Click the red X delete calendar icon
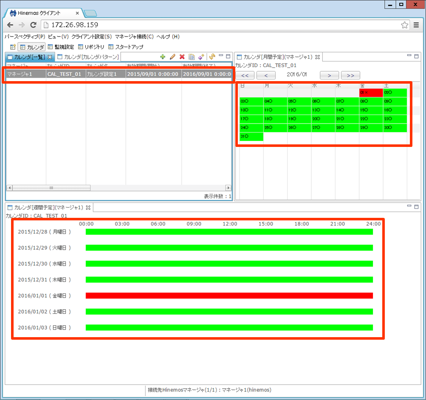Image resolution: width=426 pixels, height=400 pixels. [x=182, y=57]
